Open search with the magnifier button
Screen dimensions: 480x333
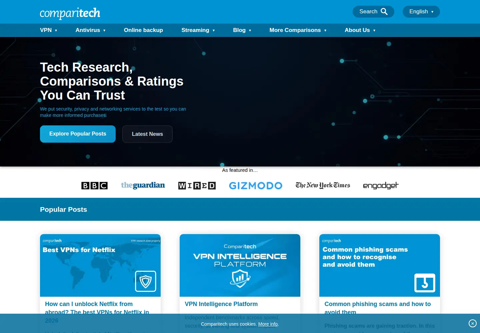[373, 12]
